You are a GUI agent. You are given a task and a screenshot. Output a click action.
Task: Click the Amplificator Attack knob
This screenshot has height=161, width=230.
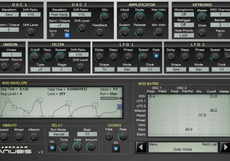tap(124, 17)
